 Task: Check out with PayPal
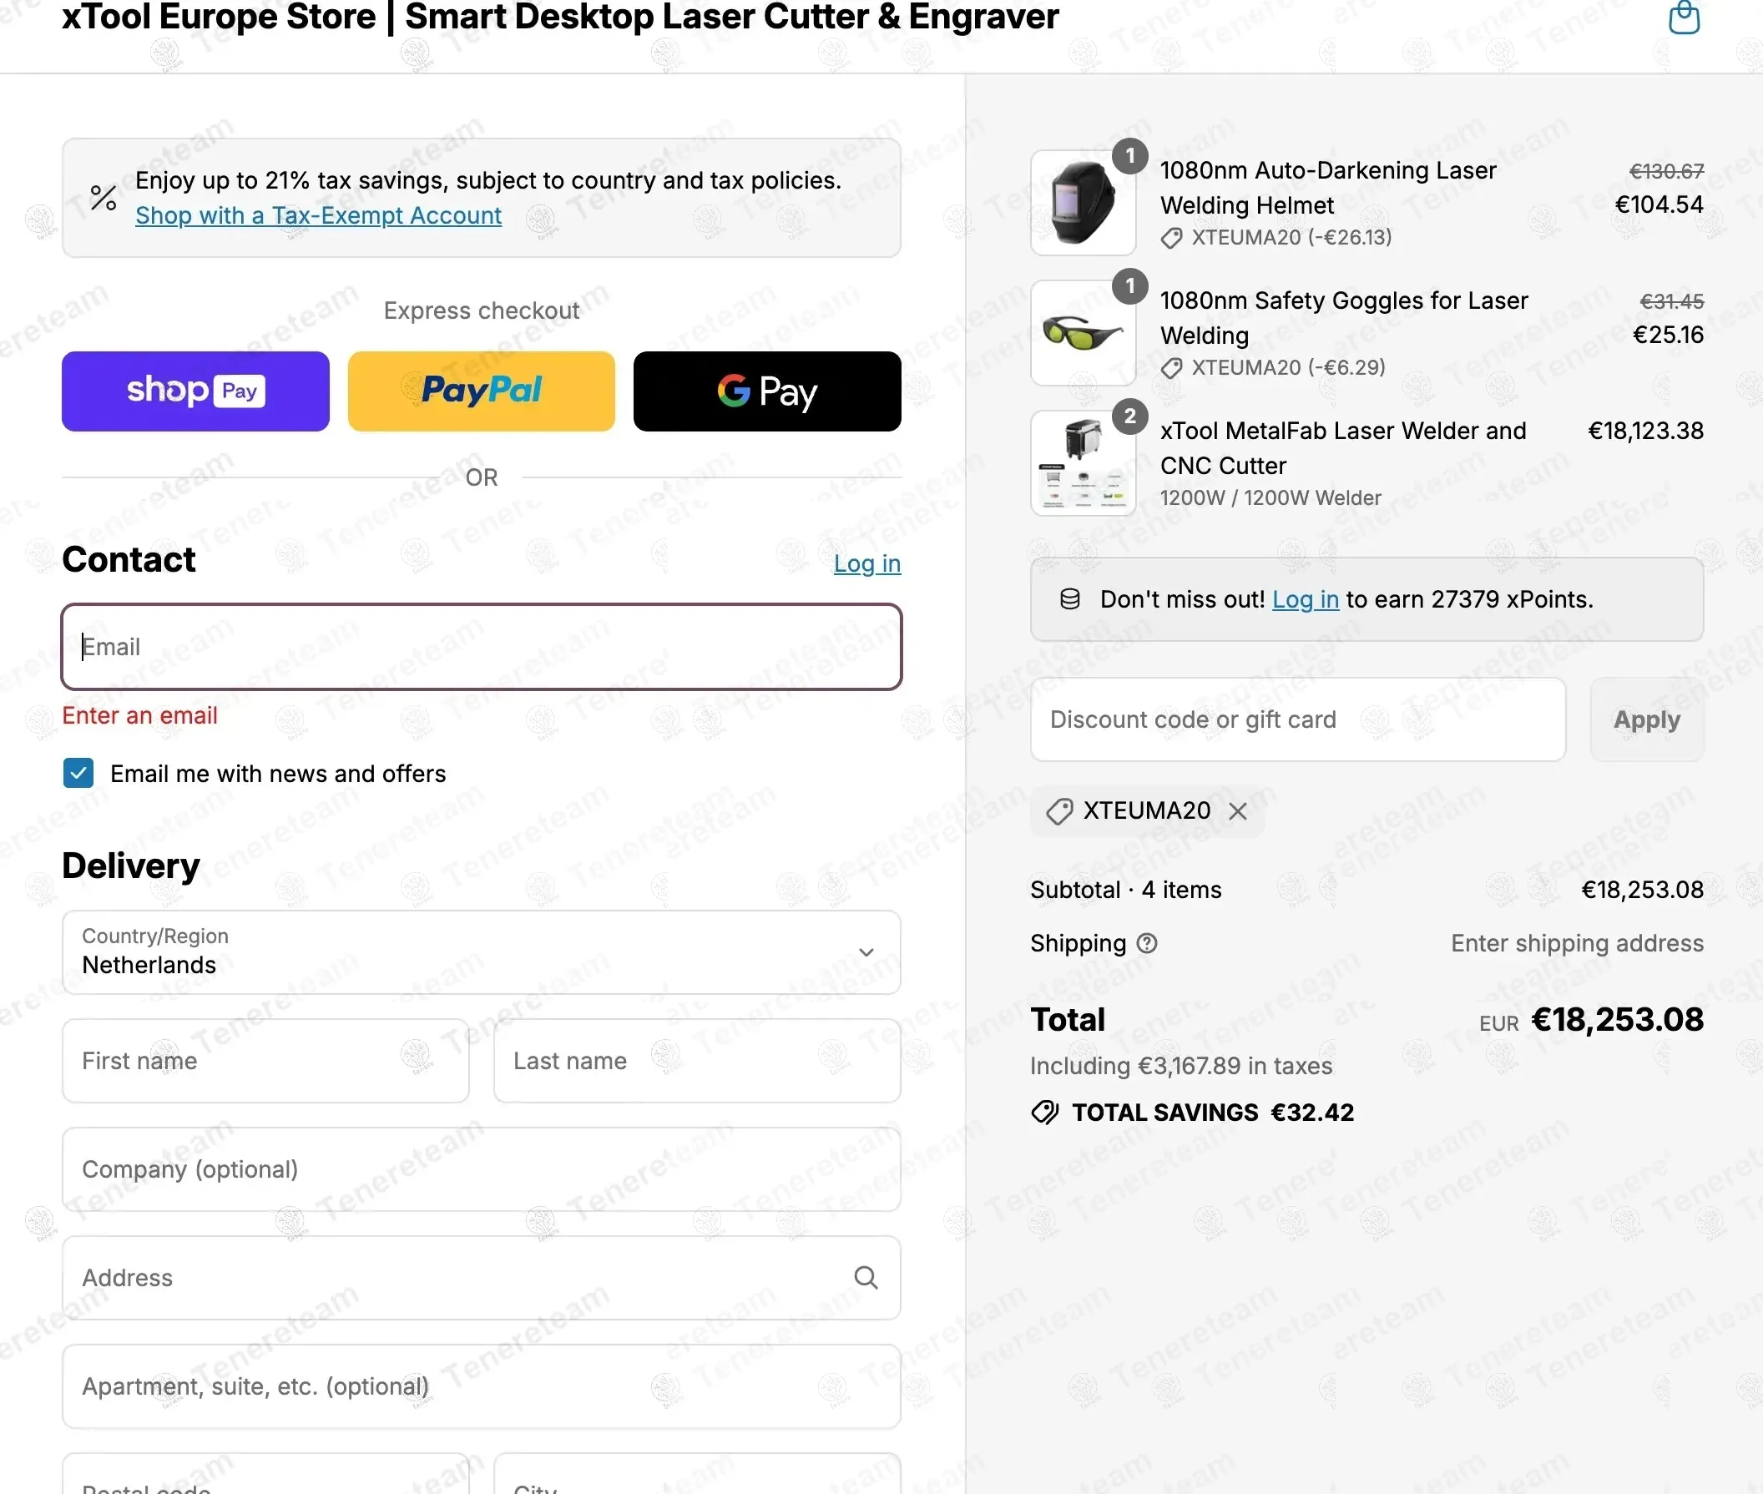481,391
